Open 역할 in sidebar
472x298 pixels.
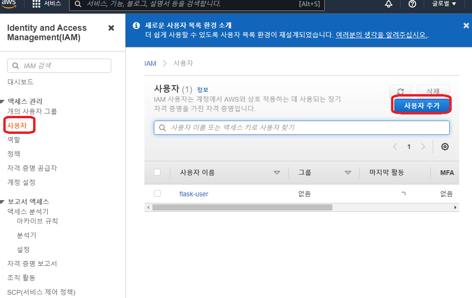(14, 140)
